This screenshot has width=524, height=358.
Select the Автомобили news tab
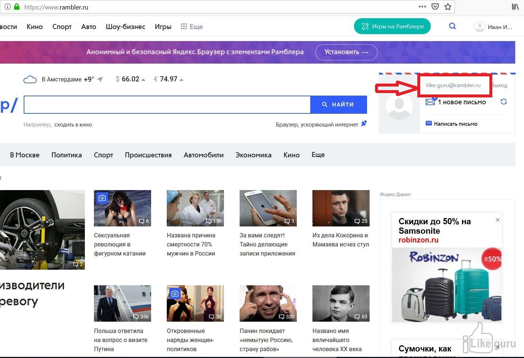[204, 155]
